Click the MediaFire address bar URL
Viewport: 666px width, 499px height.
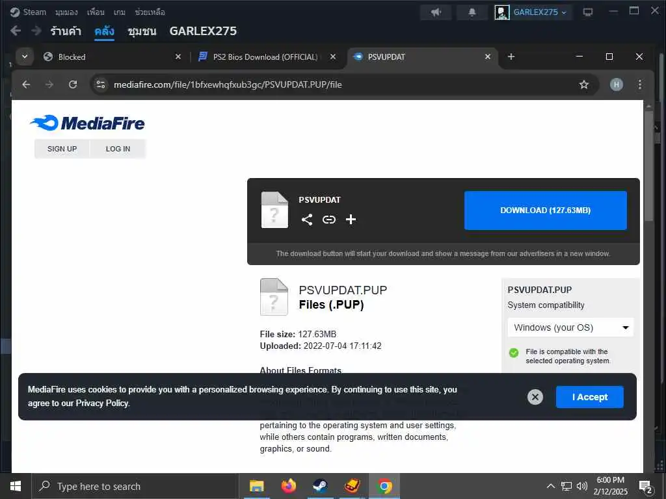click(x=228, y=84)
